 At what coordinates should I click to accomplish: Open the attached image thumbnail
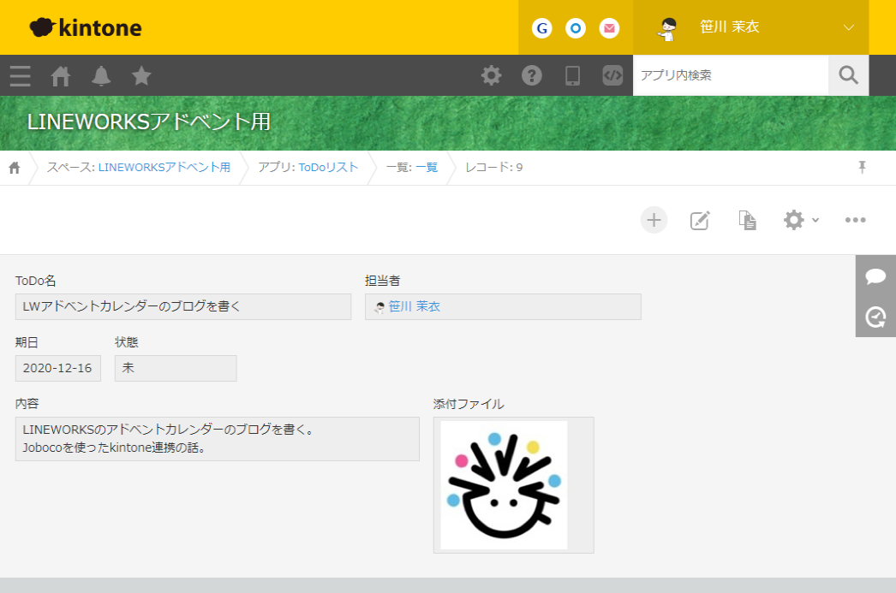coord(504,484)
